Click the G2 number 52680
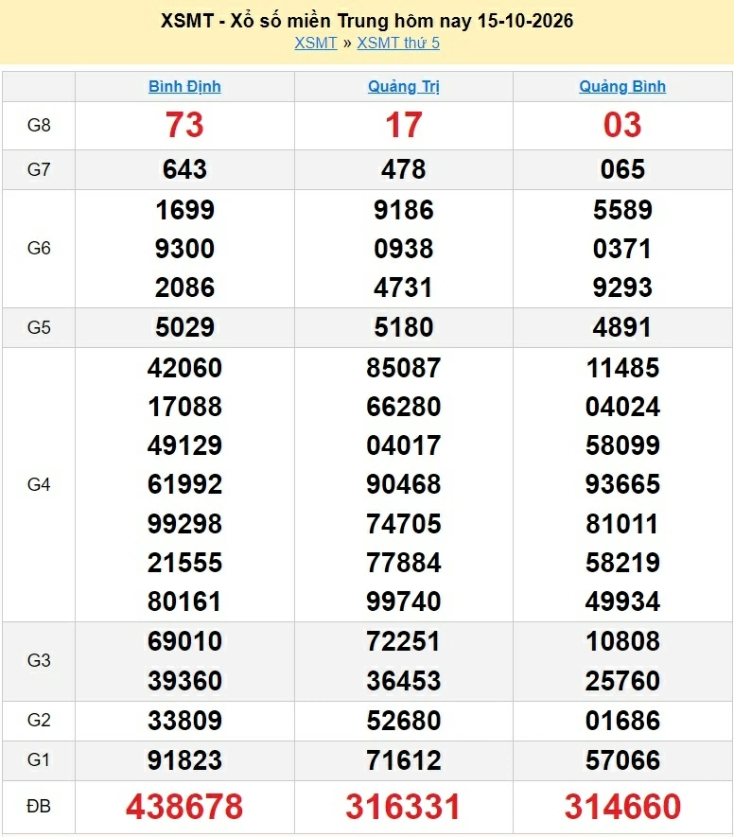 pos(404,721)
